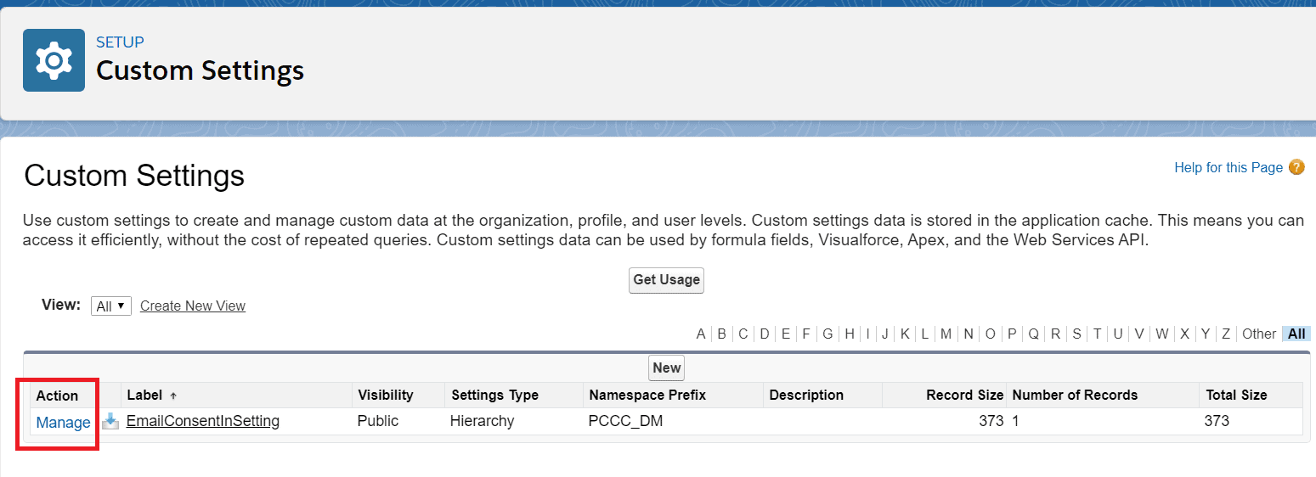This screenshot has width=1316, height=477.
Task: Filter list by Other
Action: tap(1258, 334)
